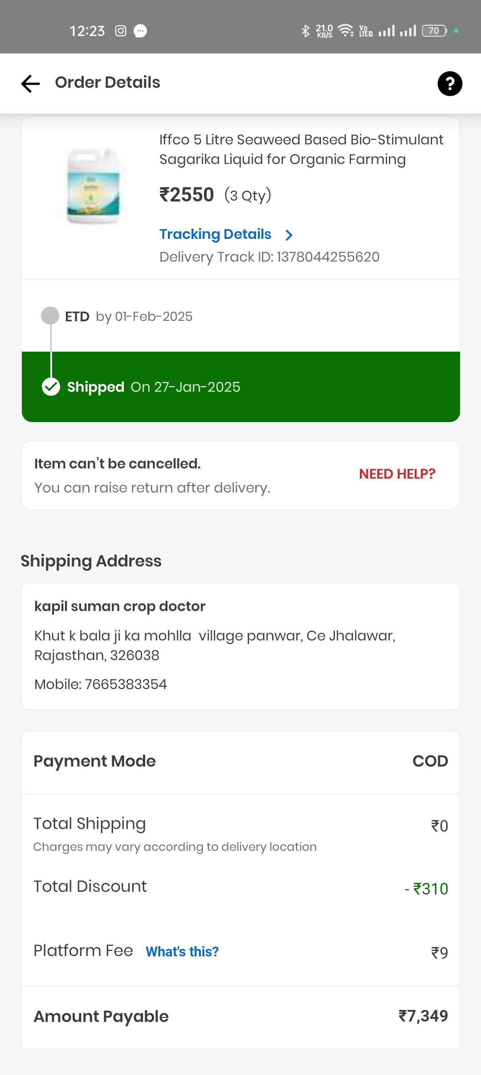Expand tracking details with the chevron arrow
This screenshot has width=481, height=1075.
click(x=289, y=235)
